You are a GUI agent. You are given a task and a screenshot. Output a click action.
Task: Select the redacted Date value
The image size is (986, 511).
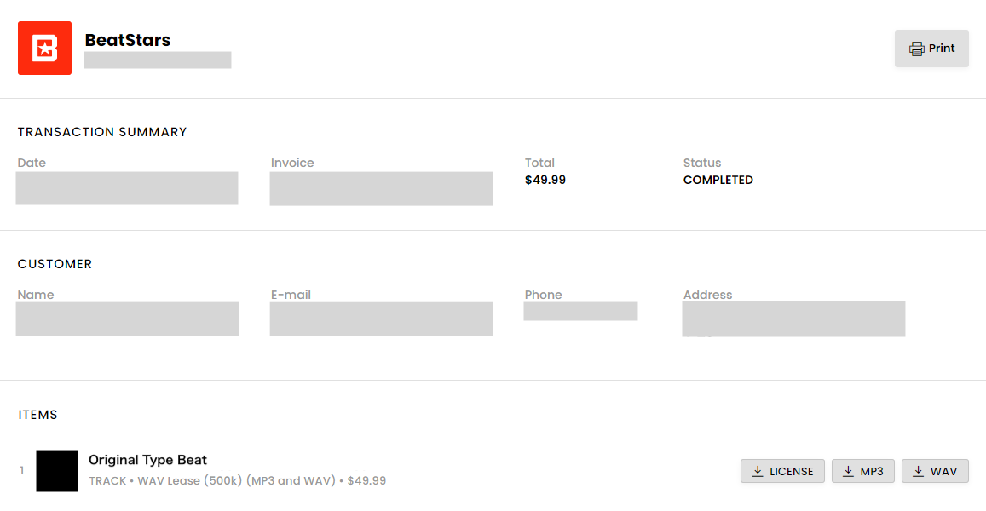coord(127,188)
